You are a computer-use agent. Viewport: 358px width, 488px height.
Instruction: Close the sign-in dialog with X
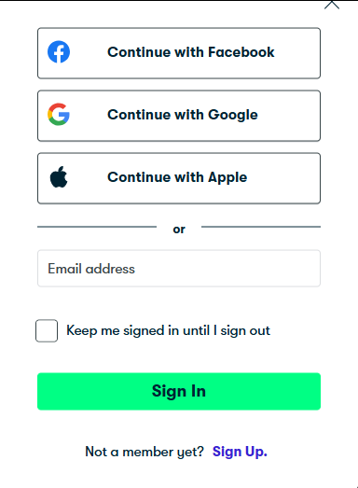(x=332, y=5)
